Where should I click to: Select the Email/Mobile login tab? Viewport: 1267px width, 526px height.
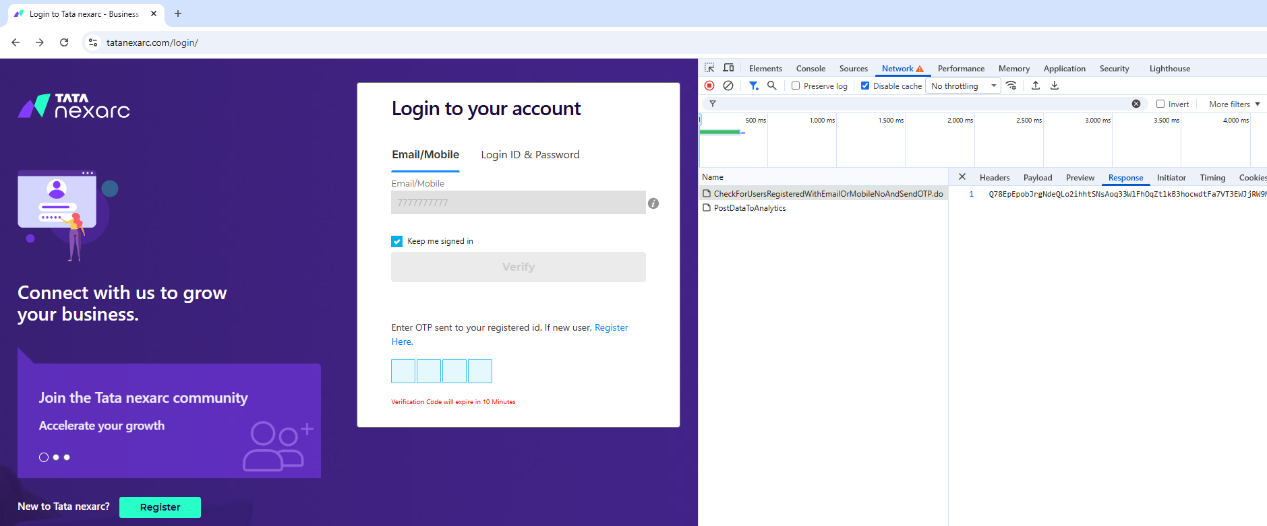pyautogui.click(x=425, y=154)
